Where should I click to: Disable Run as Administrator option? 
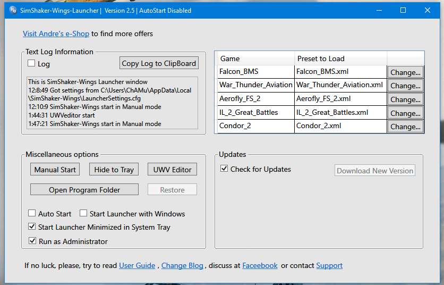pos(32,241)
